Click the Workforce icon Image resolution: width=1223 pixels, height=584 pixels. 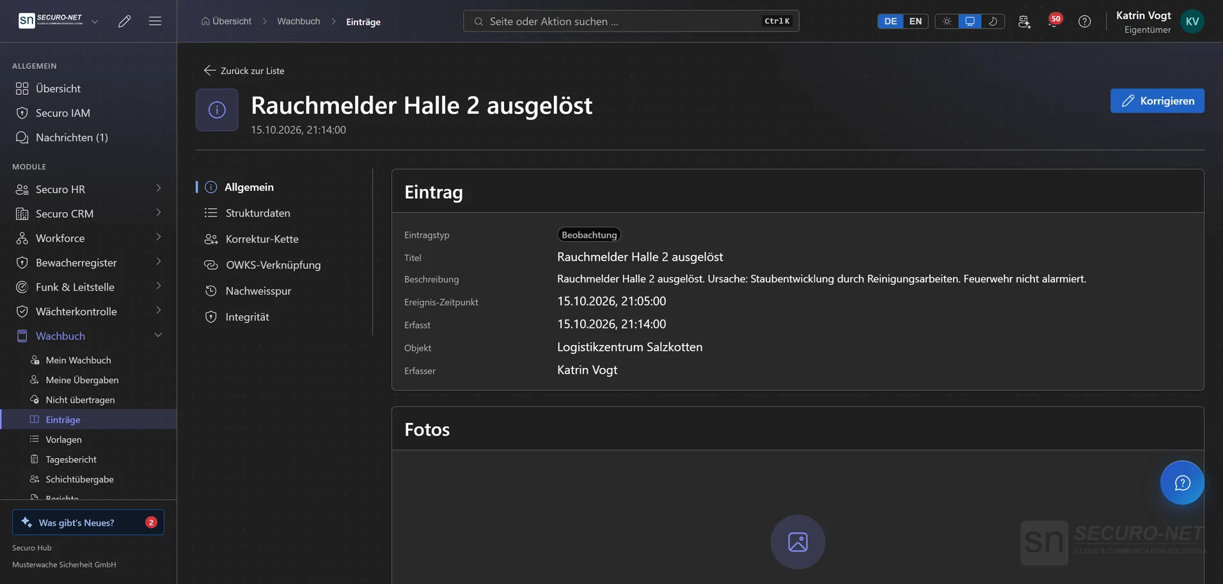click(22, 238)
